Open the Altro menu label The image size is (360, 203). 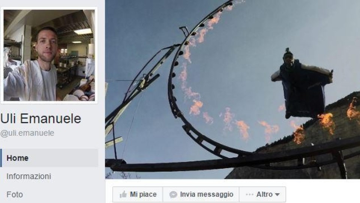tap(264, 194)
